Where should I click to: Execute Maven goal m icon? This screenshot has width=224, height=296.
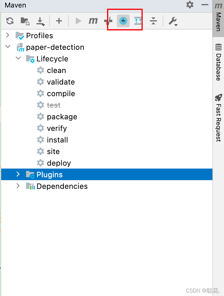(93, 21)
